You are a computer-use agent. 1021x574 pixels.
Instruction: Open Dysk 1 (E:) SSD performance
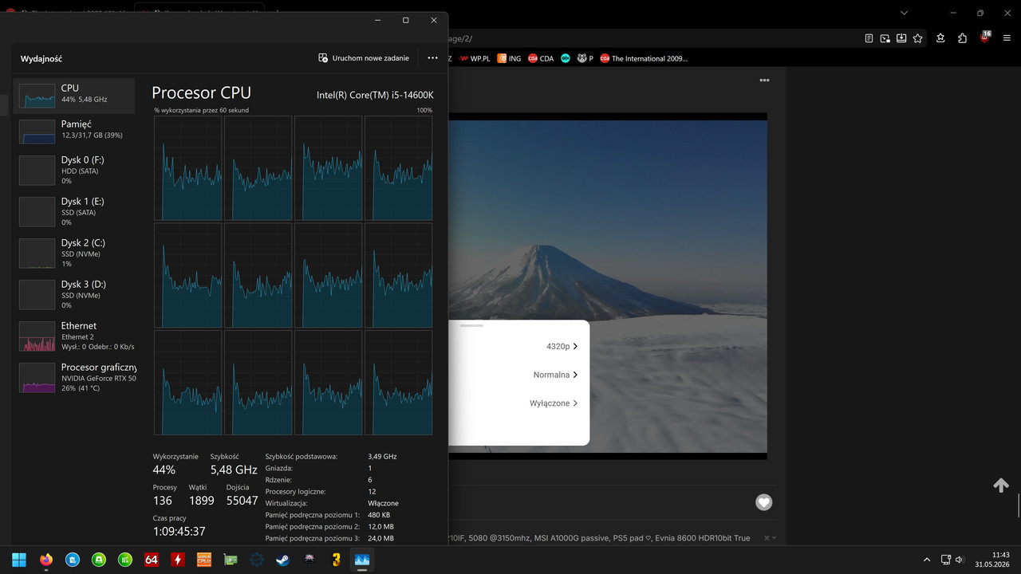pos(73,211)
